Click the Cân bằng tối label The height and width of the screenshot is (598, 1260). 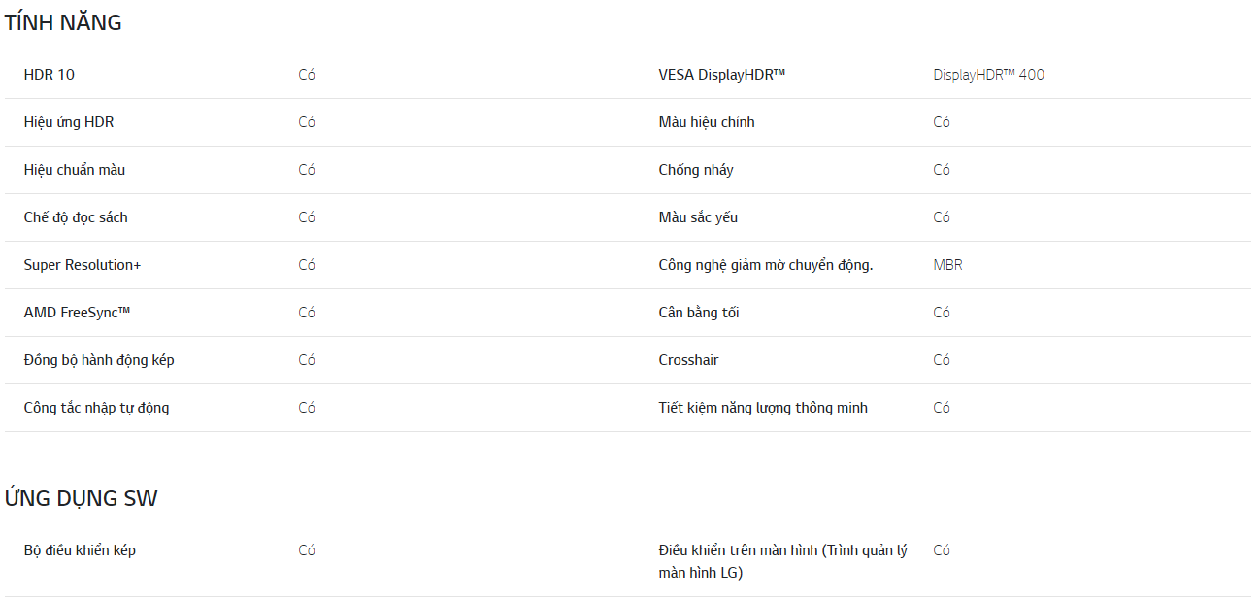pos(699,313)
